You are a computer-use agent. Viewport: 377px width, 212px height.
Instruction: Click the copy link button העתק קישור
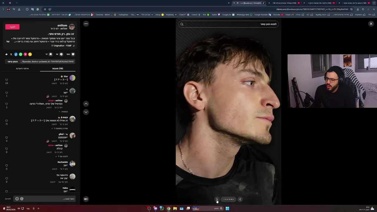(x=13, y=62)
